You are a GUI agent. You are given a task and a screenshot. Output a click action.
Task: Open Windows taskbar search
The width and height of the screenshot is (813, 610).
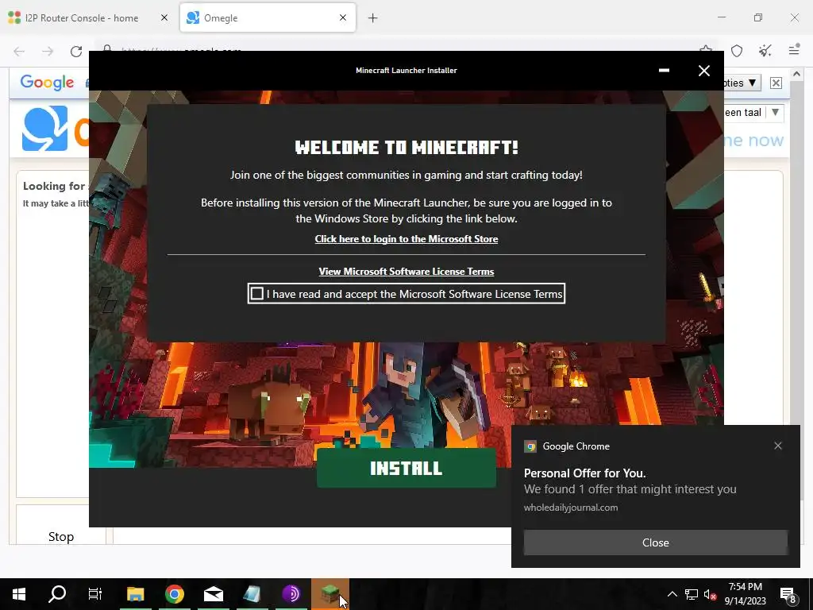[x=57, y=594]
